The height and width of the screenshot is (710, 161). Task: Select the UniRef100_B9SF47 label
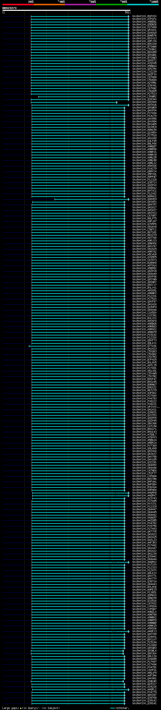click(144, 379)
